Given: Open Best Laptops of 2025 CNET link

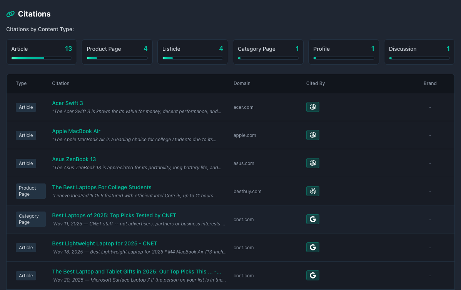Looking at the screenshot, I should point(114,215).
